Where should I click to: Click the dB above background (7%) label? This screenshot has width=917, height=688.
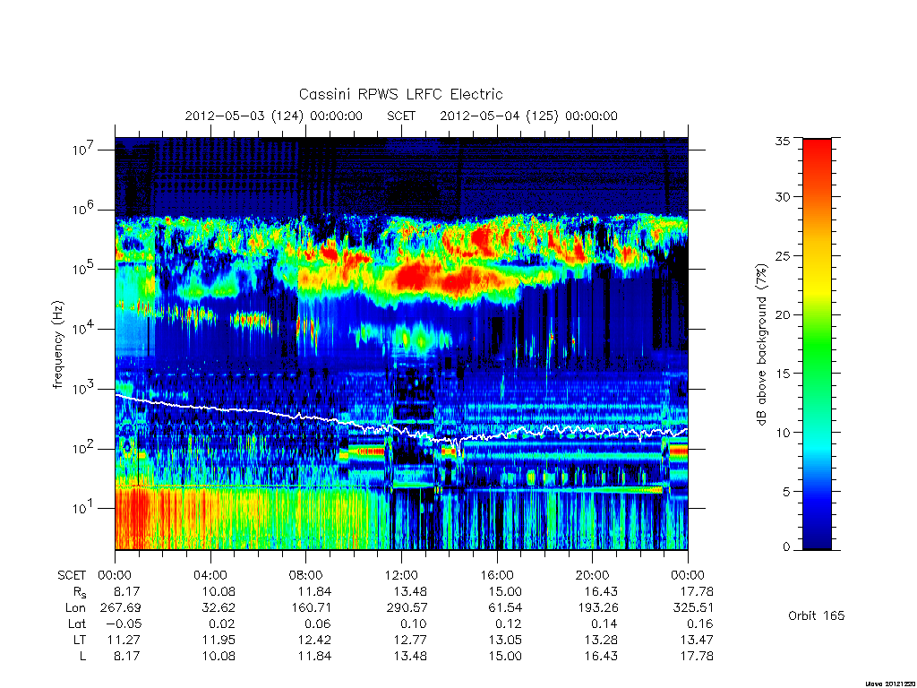[x=761, y=345]
